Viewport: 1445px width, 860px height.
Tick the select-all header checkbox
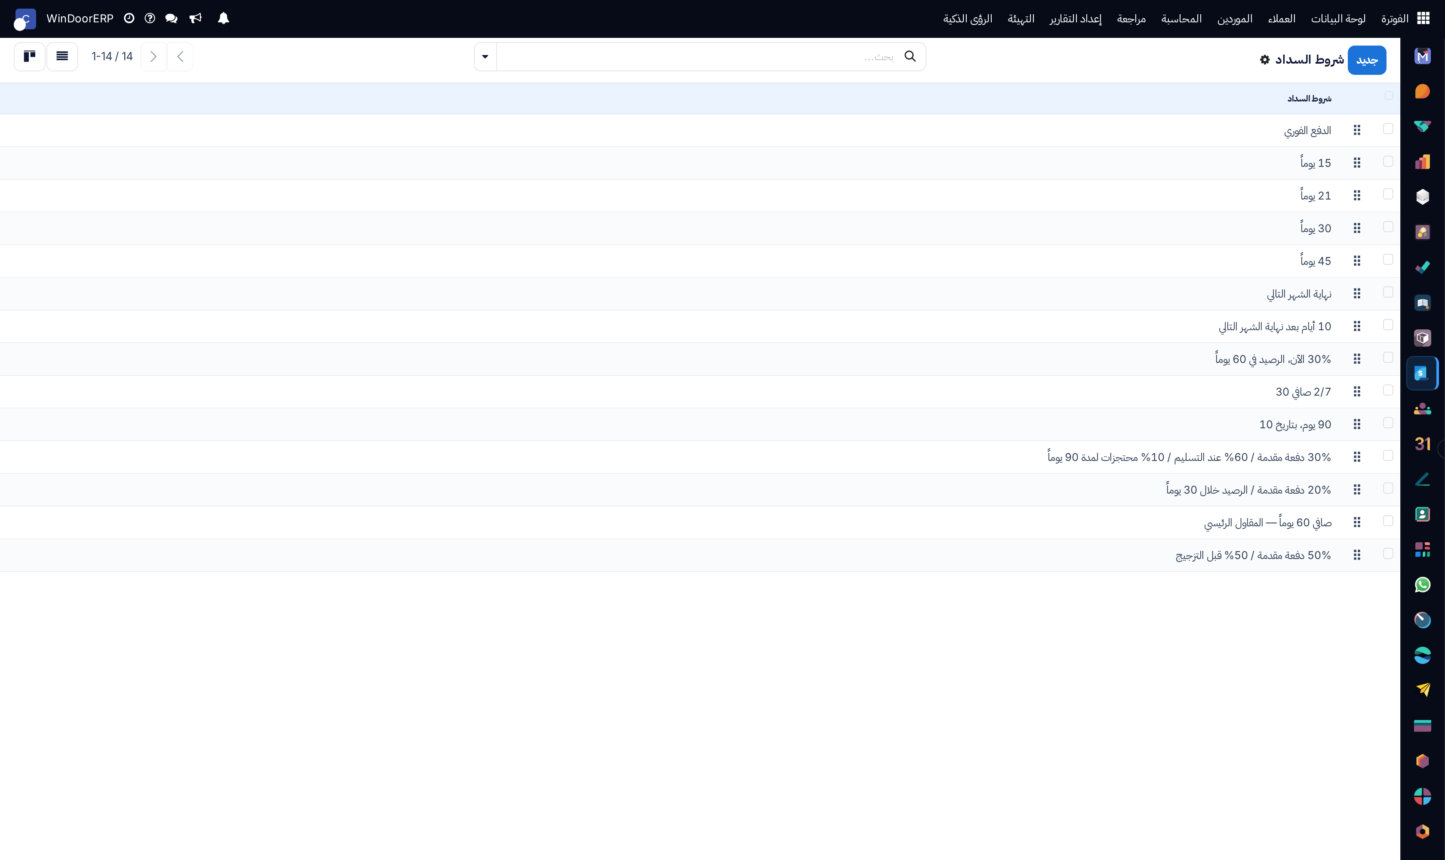(1389, 95)
